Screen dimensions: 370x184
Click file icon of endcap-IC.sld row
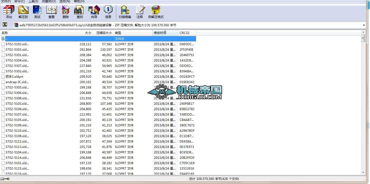pos(3,82)
